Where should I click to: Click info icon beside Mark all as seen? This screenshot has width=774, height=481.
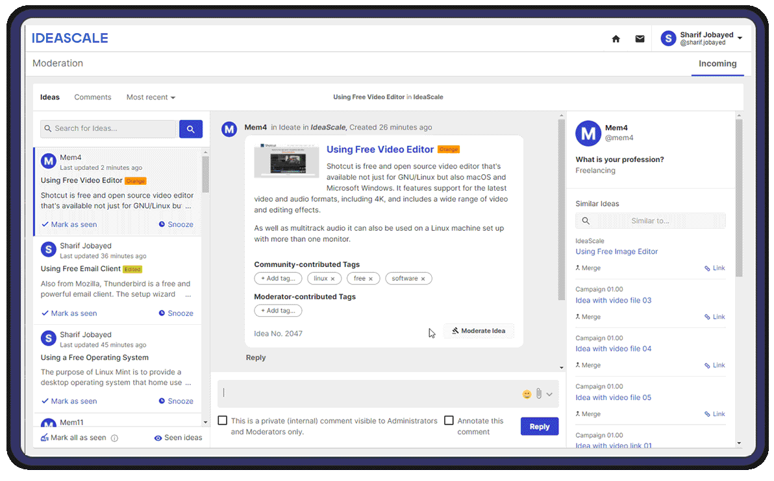[x=114, y=438]
